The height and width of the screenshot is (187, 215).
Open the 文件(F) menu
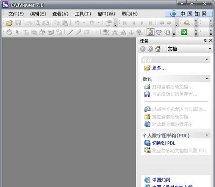[16, 14]
